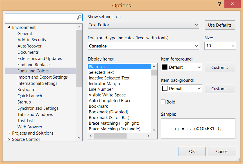Click the Display items scroll up arrow
This screenshot has height=164, width=243.
[154, 67]
